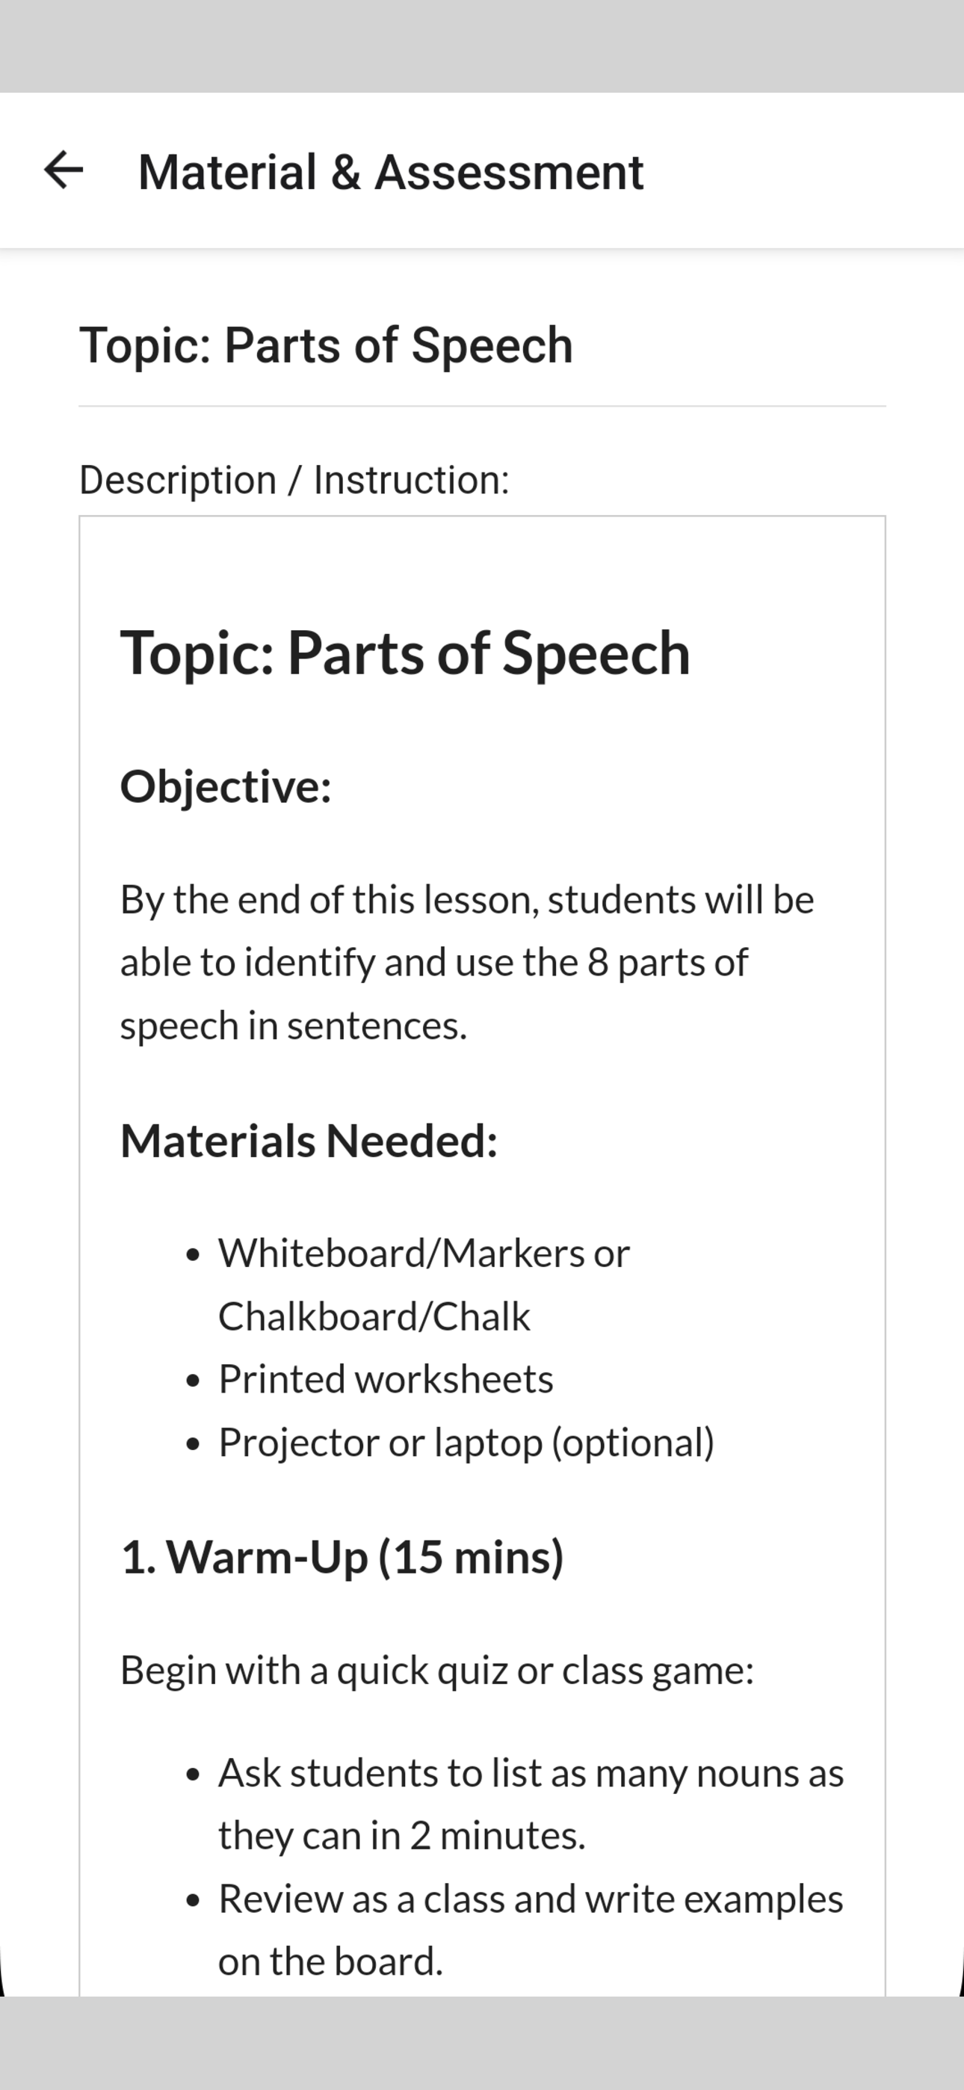
Task: Click the Description / Instruction label
Action: click(294, 479)
